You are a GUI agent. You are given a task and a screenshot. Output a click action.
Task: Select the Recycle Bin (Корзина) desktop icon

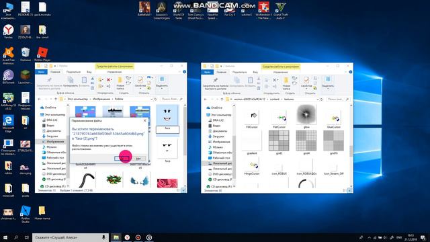[26, 54]
